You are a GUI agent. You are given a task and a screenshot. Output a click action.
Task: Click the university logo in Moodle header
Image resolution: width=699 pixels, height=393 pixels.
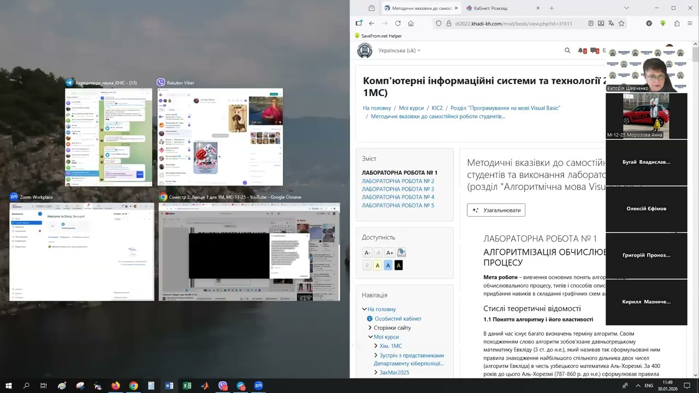click(x=365, y=50)
